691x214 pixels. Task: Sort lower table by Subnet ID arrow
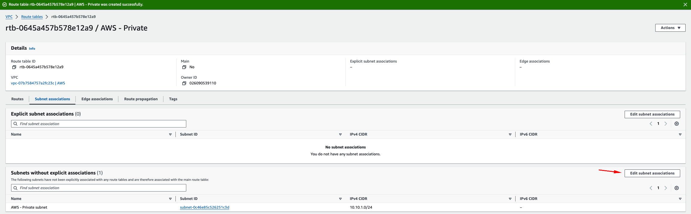(x=340, y=199)
